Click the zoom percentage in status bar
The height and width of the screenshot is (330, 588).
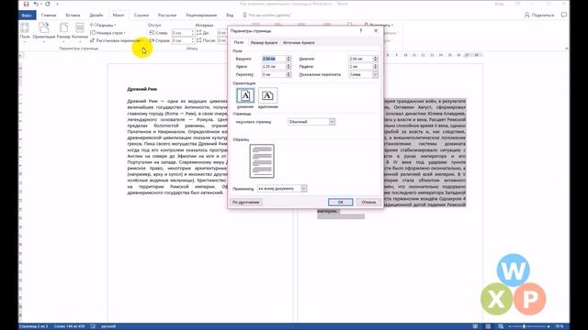click(560, 326)
